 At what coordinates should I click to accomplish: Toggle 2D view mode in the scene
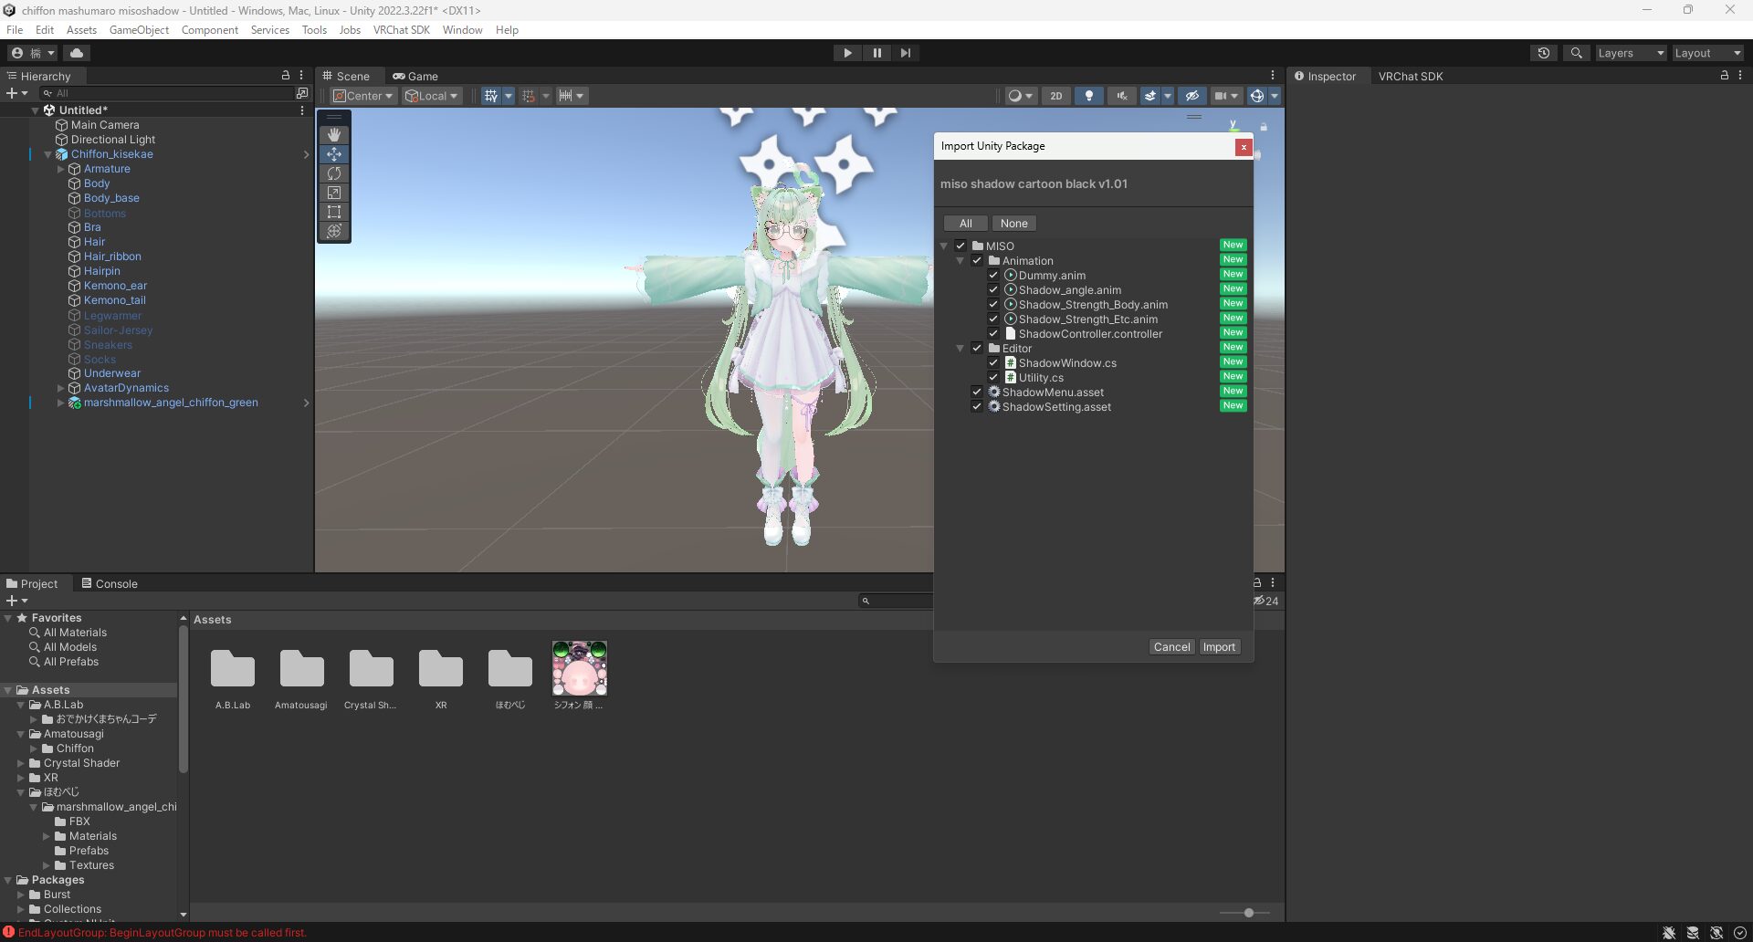(1055, 96)
